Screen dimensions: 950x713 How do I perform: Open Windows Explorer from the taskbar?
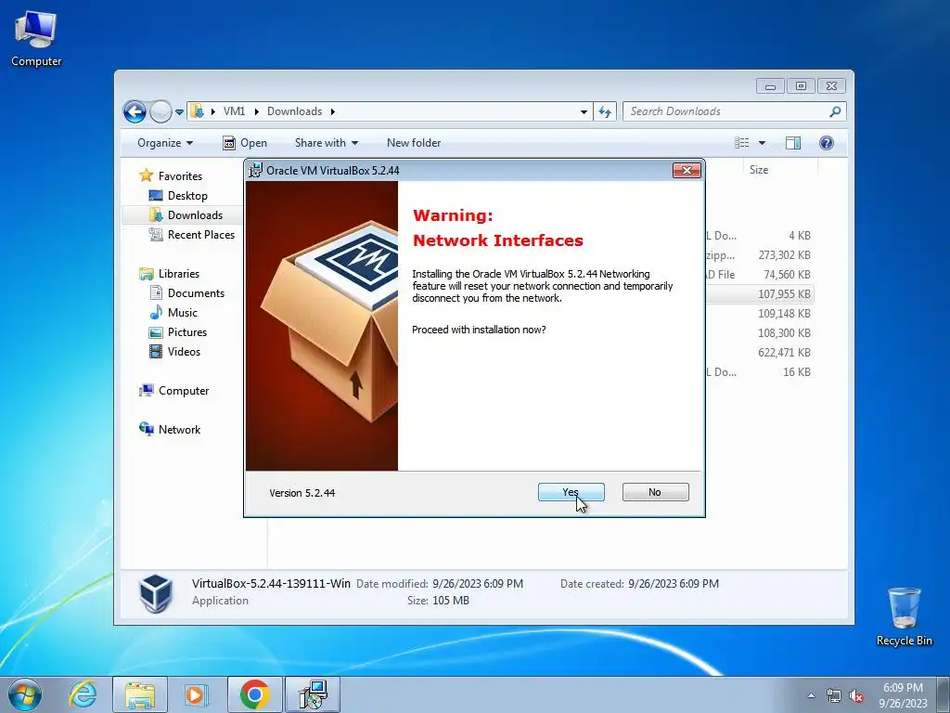tap(140, 694)
